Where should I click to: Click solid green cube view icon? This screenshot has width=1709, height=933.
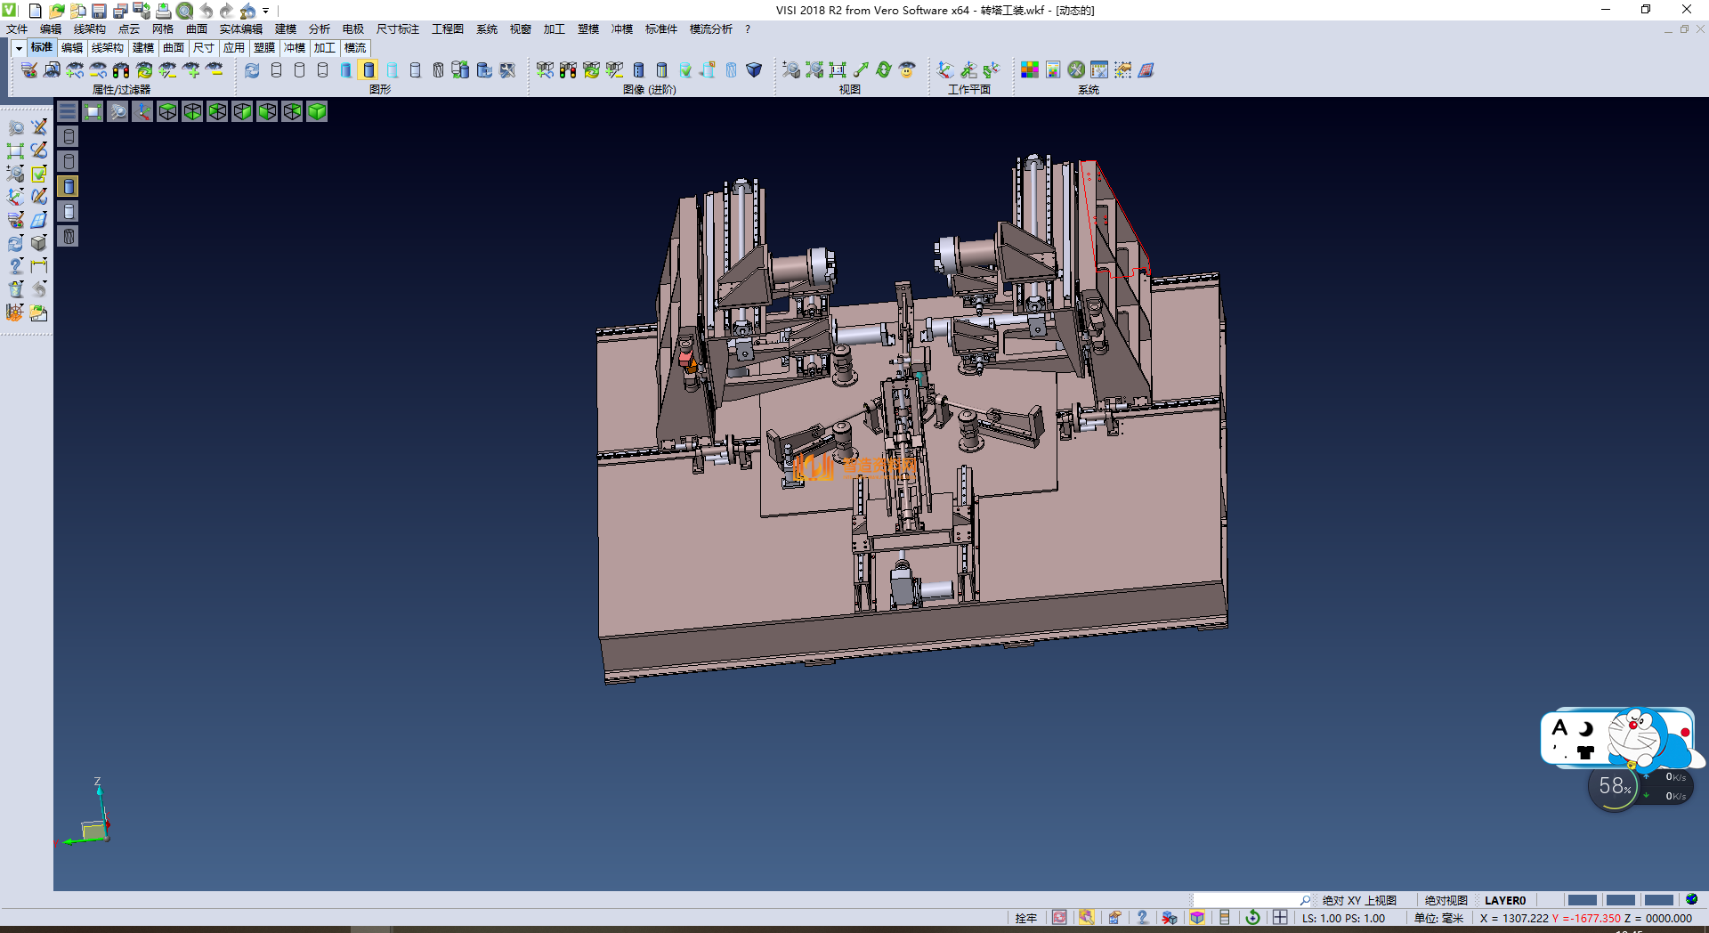coord(317,111)
